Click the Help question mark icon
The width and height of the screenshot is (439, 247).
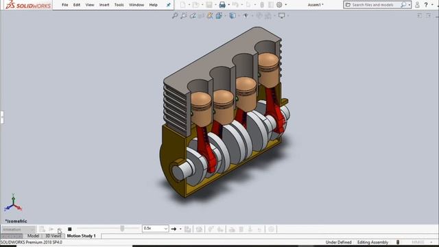pyautogui.click(x=426, y=5)
